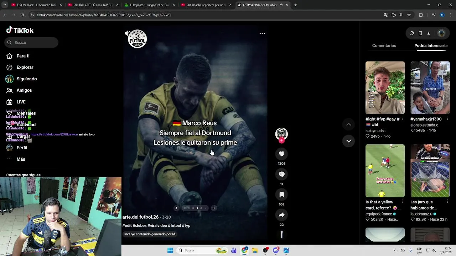Open the alonso.estrada.o video thumbnail
This screenshot has width=456, height=256.
click(430, 87)
